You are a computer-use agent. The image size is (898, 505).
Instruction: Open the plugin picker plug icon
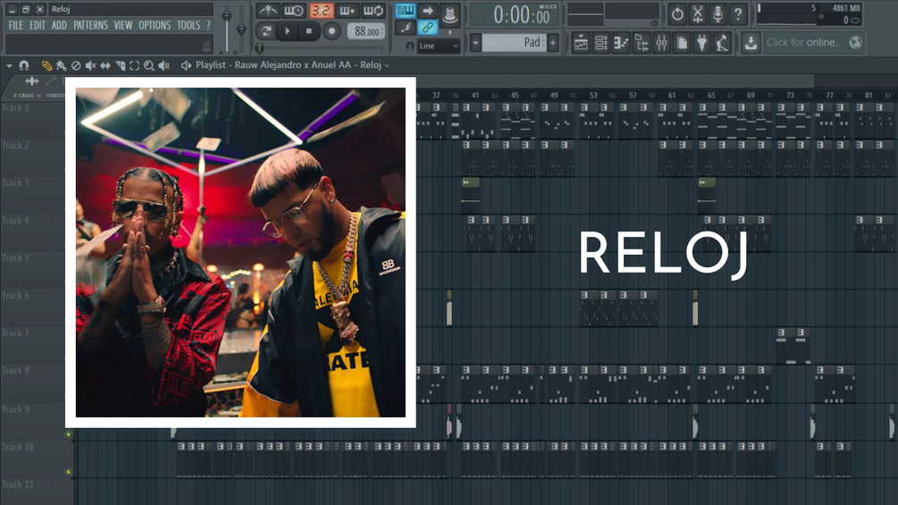pyautogui.click(x=701, y=43)
